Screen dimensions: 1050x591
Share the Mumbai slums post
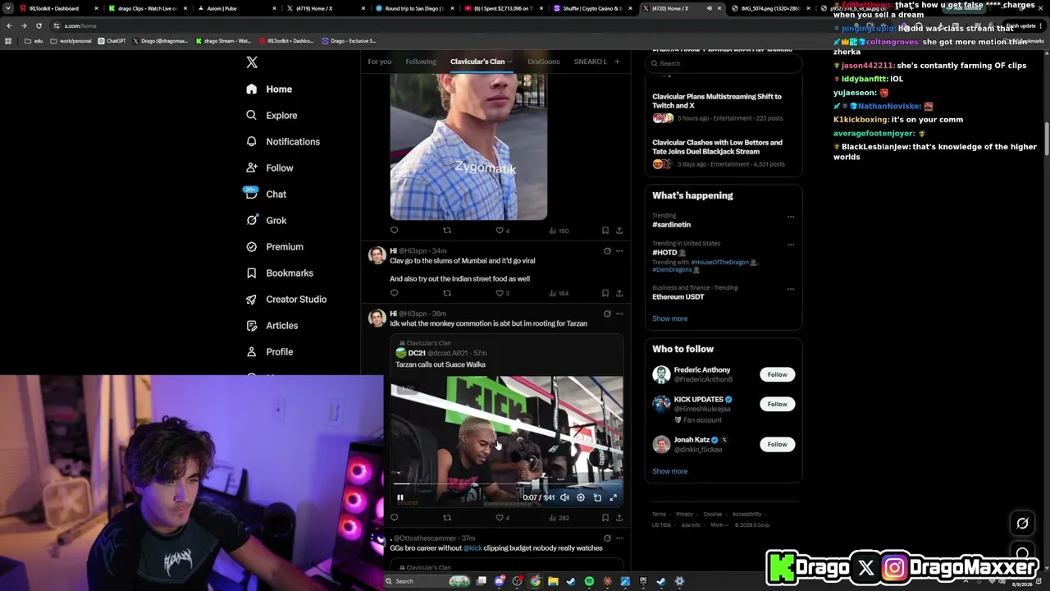[x=619, y=293]
